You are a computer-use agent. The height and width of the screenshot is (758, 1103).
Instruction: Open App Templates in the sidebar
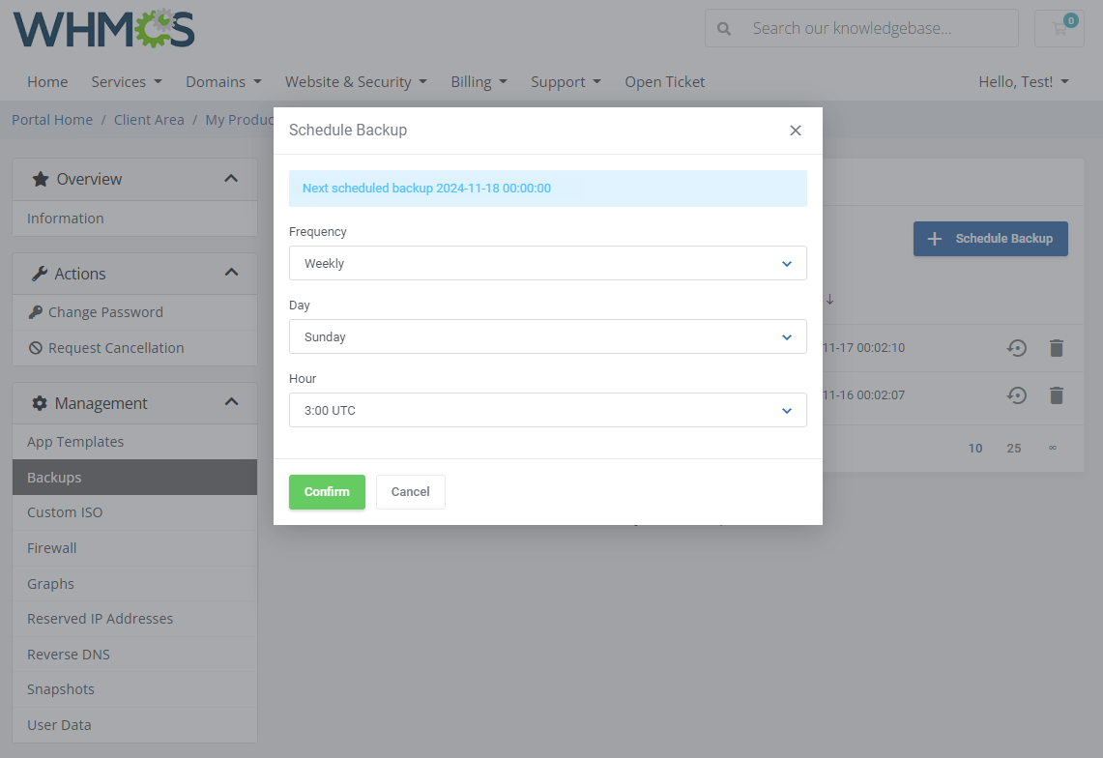click(134, 441)
